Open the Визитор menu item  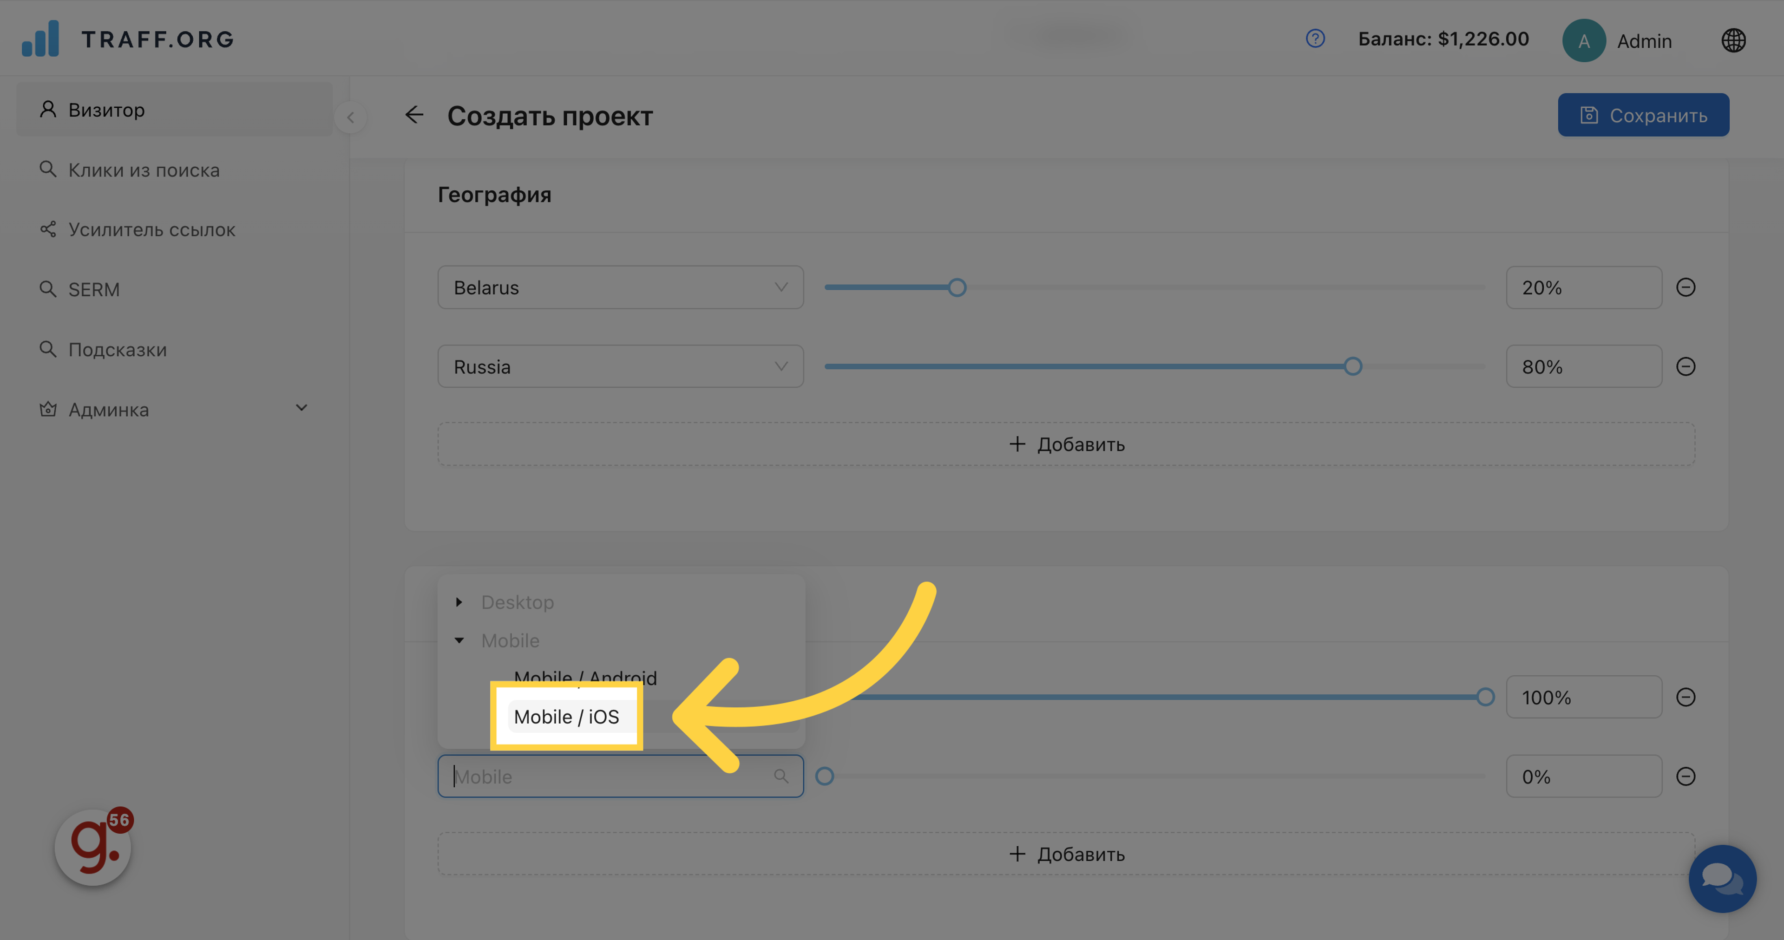pos(175,109)
